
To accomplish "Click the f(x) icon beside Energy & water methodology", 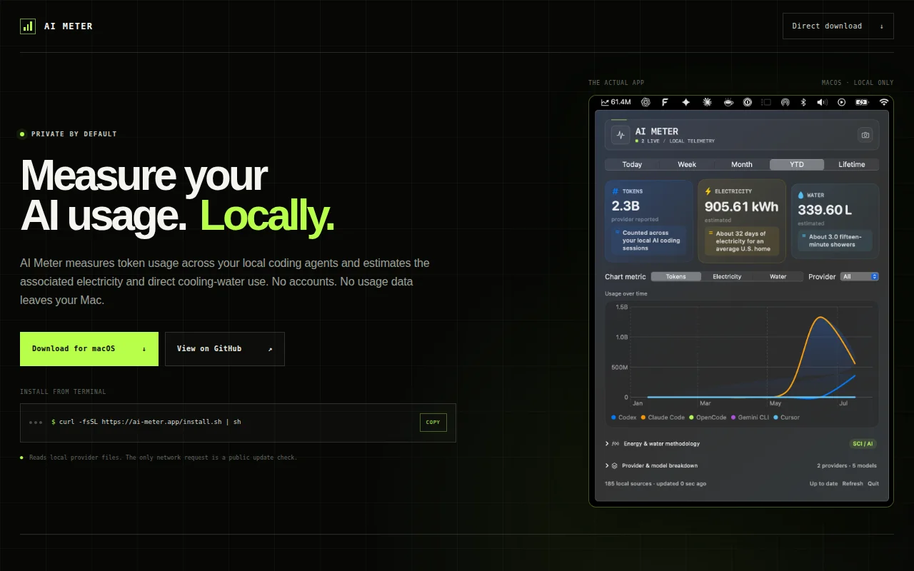I will click(x=616, y=443).
